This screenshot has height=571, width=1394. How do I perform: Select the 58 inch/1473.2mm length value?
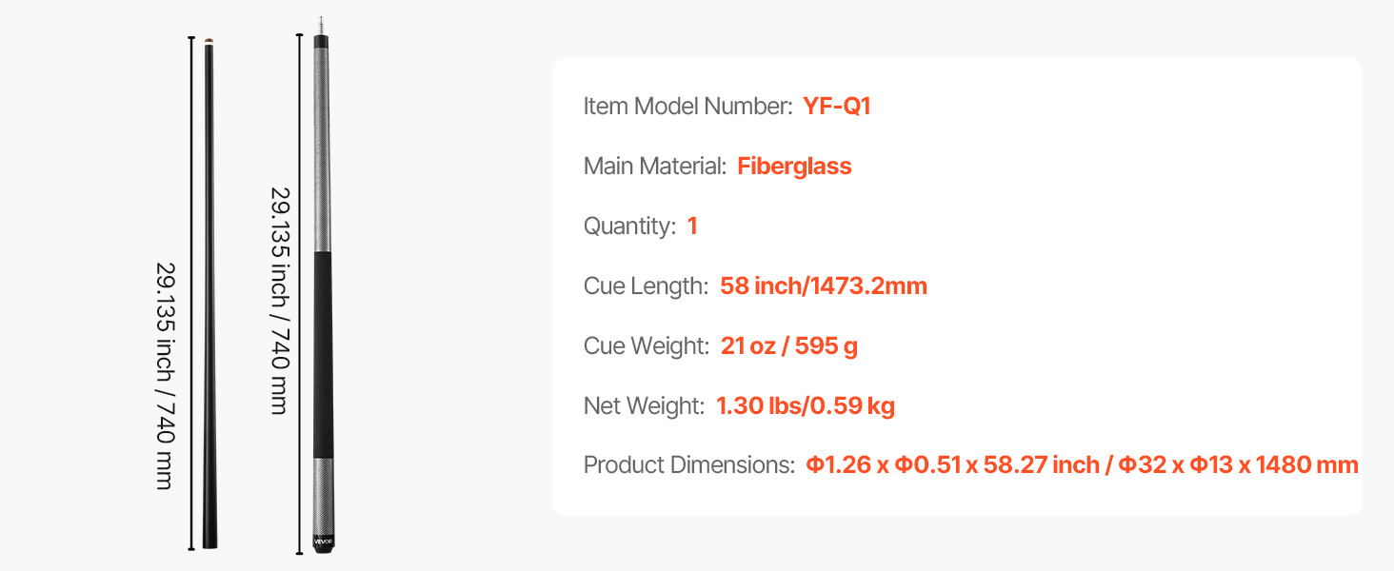click(824, 286)
